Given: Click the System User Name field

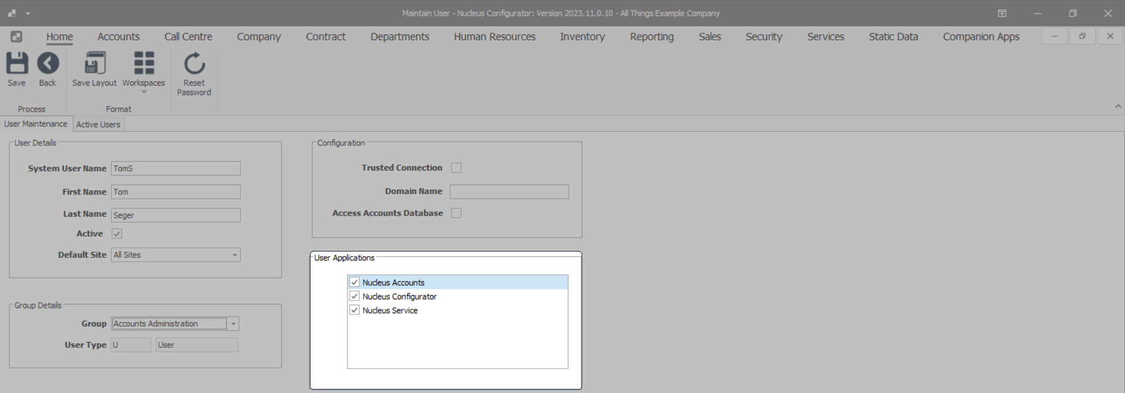Looking at the screenshot, I should pyautogui.click(x=175, y=169).
